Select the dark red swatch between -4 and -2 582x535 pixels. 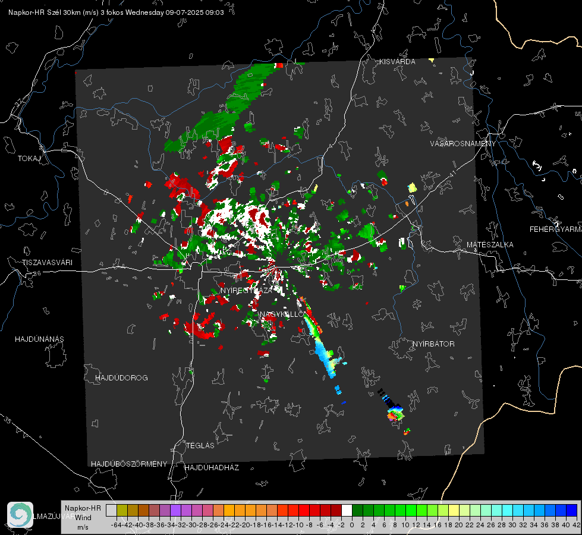(x=336, y=510)
